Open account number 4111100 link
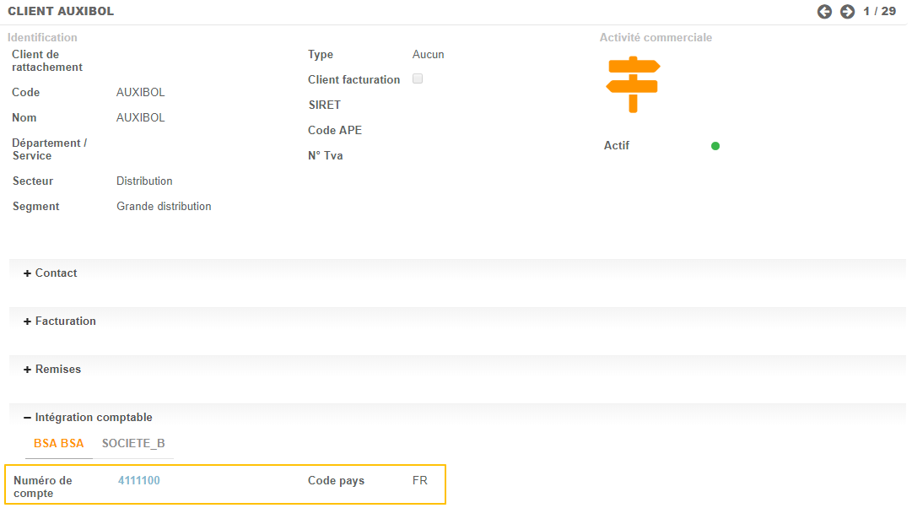Screen dimensions: 912x508 click(139, 481)
